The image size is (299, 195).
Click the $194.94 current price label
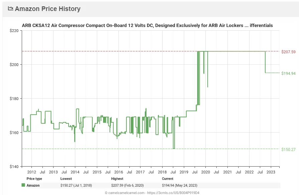288,73
